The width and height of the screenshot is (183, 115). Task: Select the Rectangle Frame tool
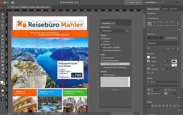pyautogui.click(x=2, y=43)
